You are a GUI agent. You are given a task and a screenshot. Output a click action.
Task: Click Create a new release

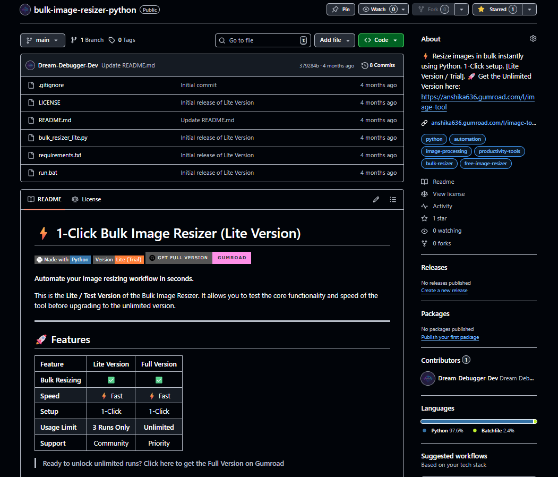click(x=444, y=290)
